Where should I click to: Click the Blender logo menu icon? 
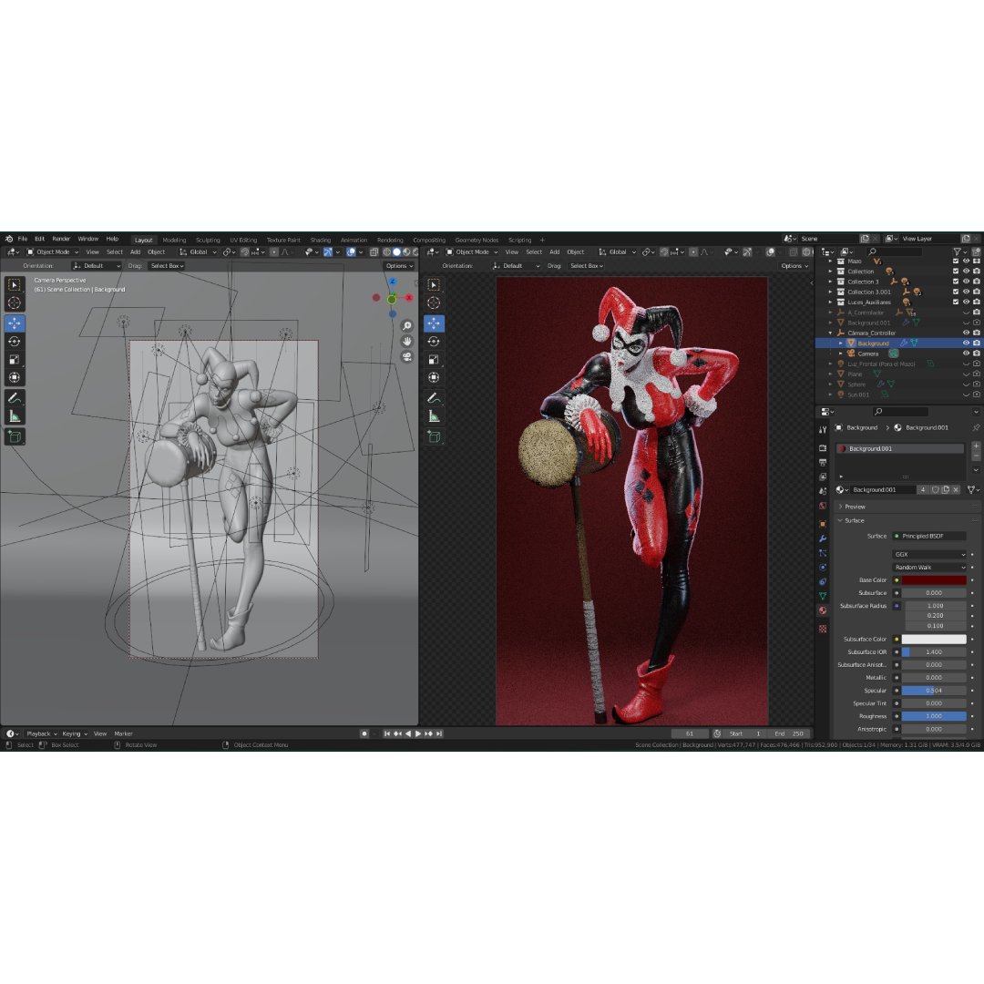[9, 239]
